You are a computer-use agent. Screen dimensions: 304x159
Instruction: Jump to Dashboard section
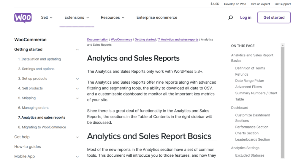coord(240,108)
